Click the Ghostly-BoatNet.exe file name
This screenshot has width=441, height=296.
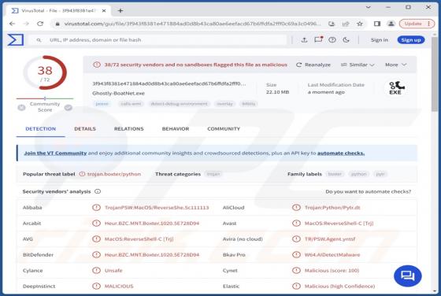[118, 93]
